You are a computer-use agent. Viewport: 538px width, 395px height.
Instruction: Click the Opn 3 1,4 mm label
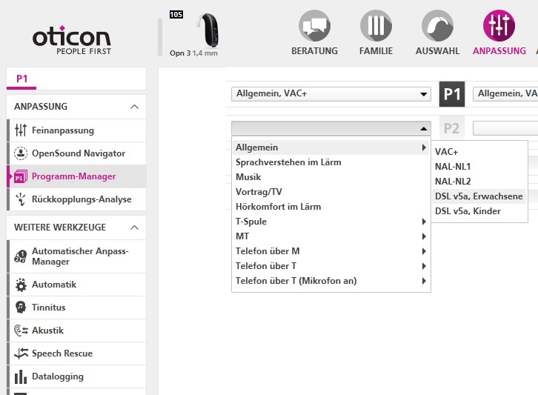pos(193,53)
